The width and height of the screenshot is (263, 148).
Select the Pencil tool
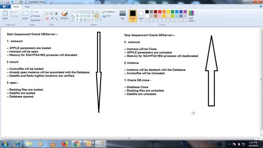[x=47, y=14]
